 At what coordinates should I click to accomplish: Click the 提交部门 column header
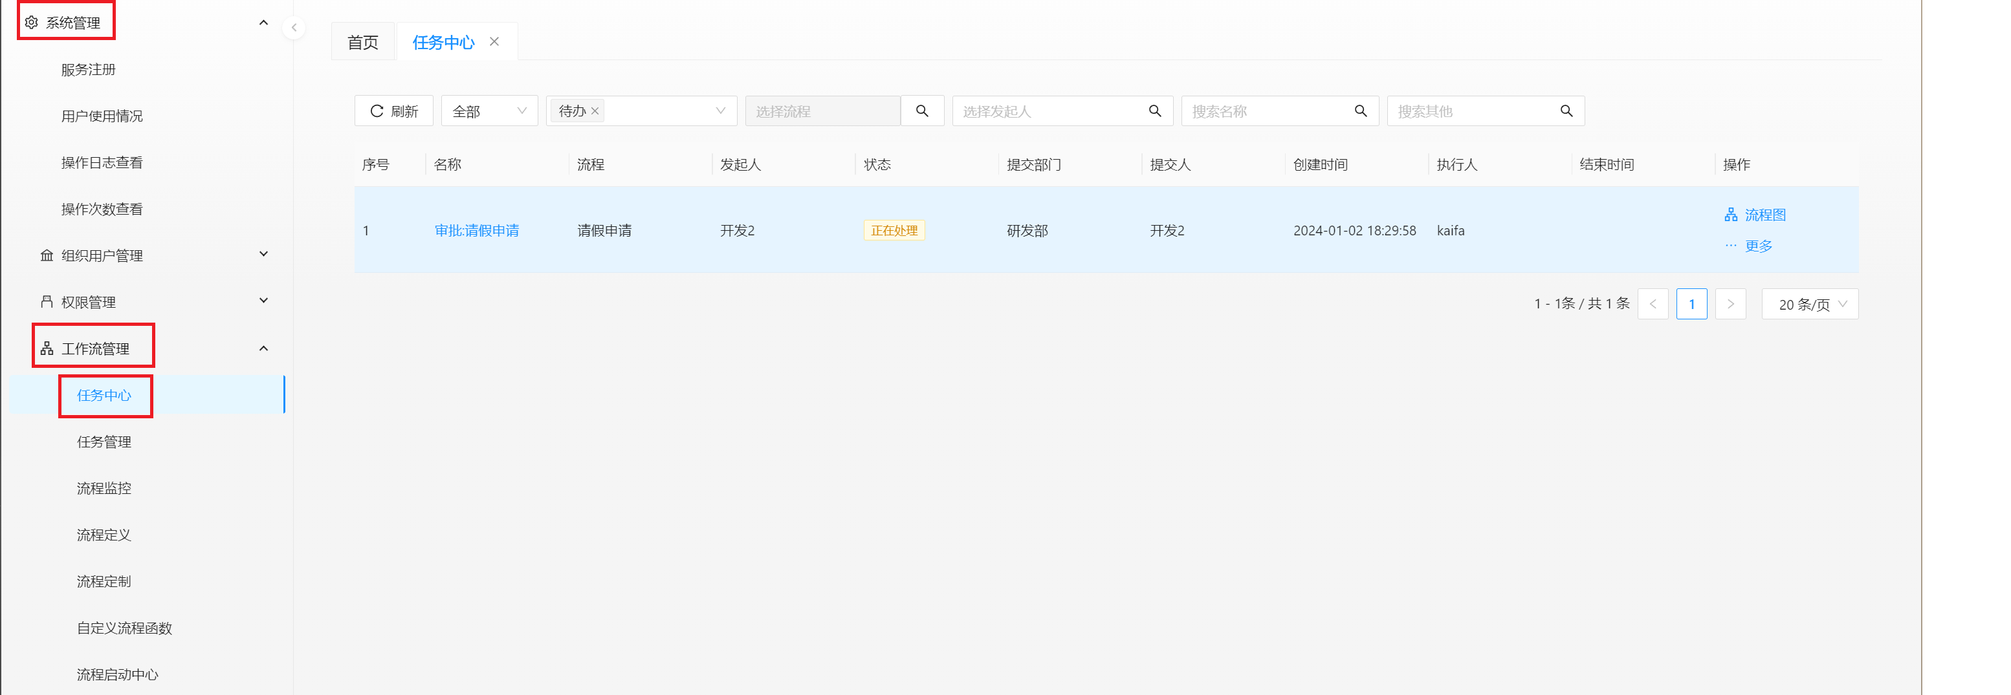(1035, 165)
